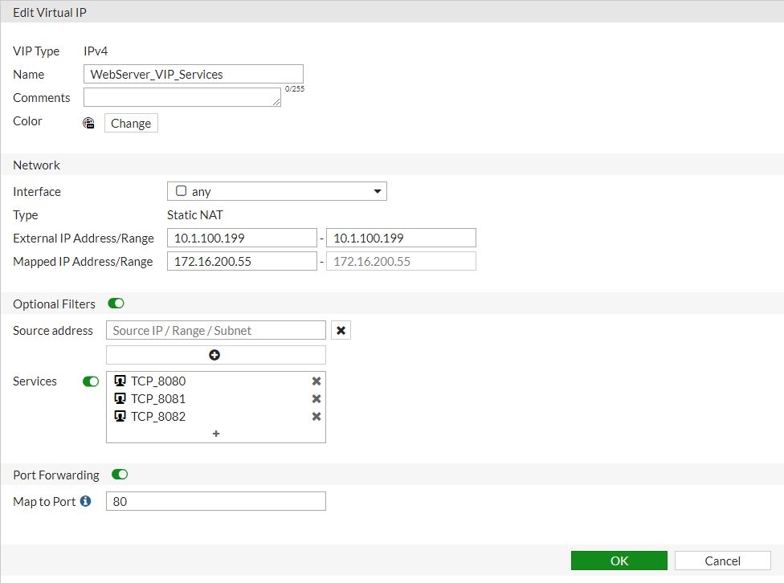Click the Comments text box
This screenshot has height=583, width=784.
click(x=181, y=96)
